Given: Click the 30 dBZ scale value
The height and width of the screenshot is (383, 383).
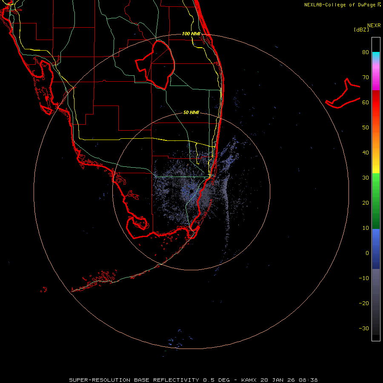Looking at the screenshot, I should tap(366, 178).
